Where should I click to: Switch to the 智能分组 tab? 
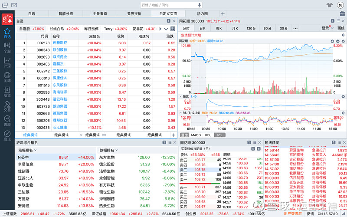[66, 14]
